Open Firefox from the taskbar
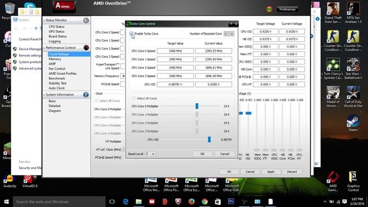This screenshot has width=368, height=207. (x=191, y=202)
